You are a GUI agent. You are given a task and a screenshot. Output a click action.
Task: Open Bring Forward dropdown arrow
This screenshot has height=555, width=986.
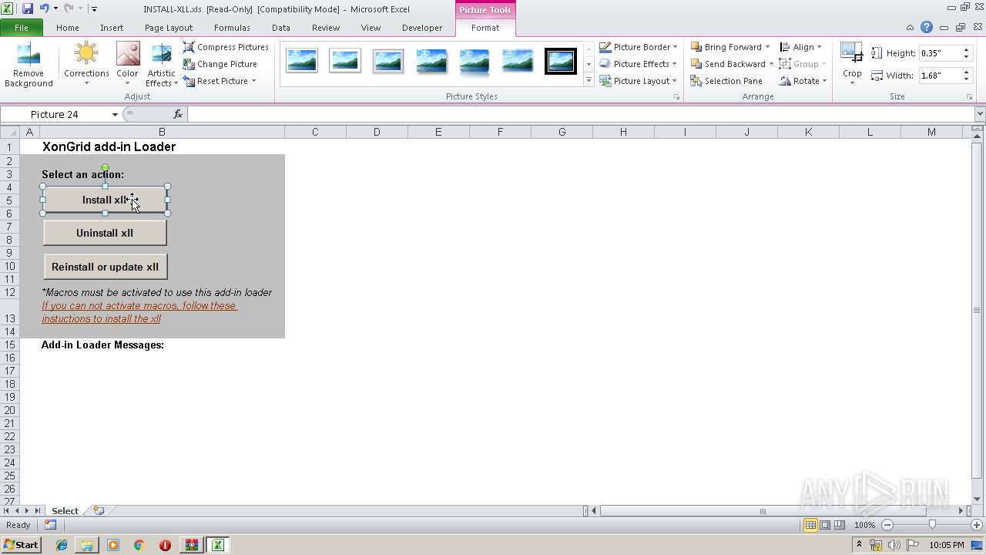767,47
